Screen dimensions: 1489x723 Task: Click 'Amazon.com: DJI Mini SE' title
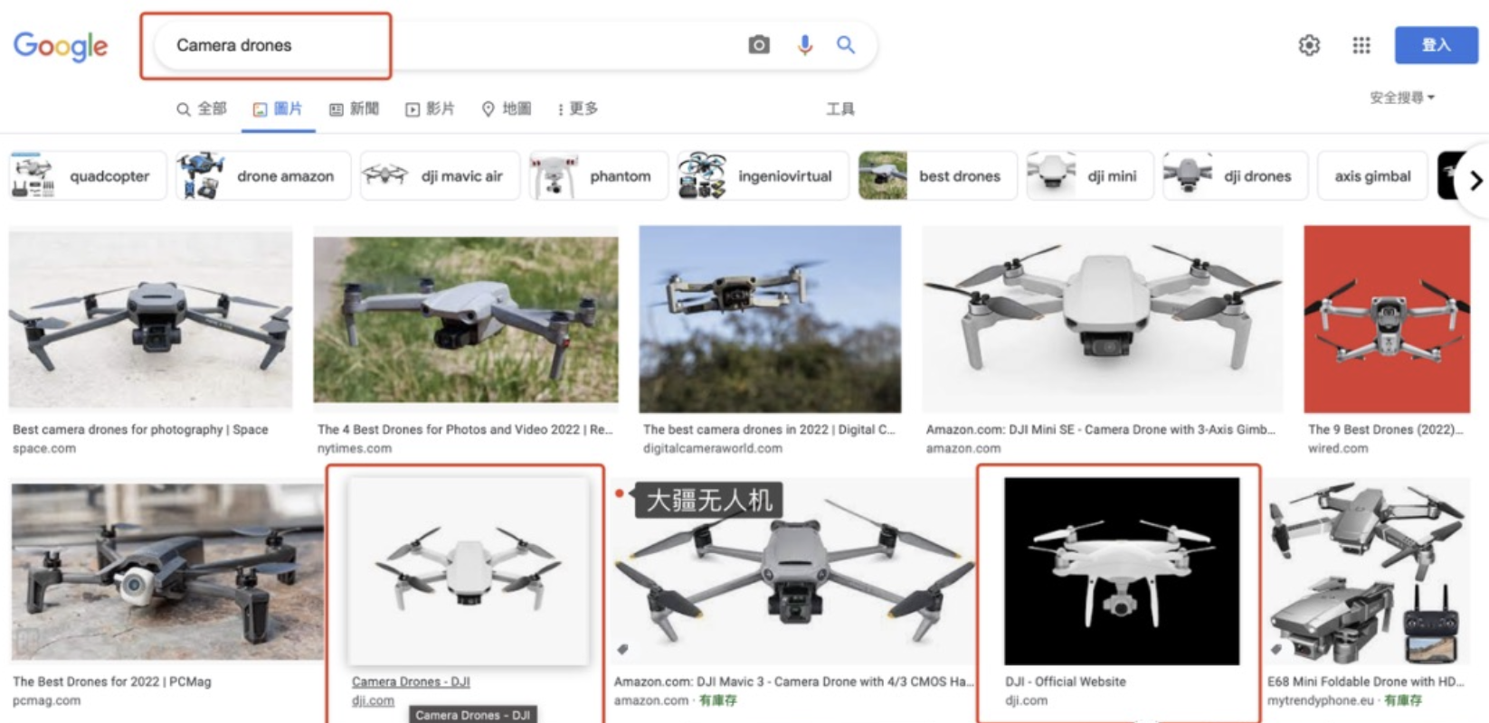[1100, 429]
